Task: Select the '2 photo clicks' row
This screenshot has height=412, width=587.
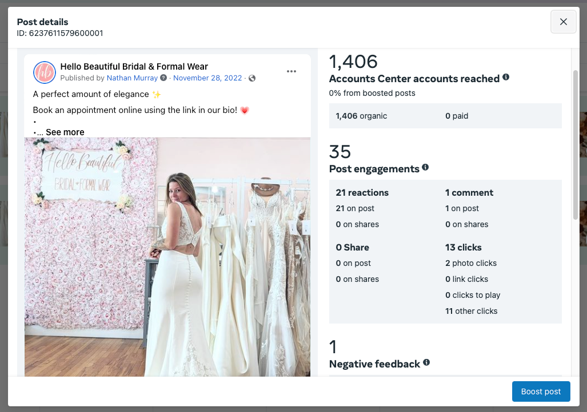Action: 471,263
